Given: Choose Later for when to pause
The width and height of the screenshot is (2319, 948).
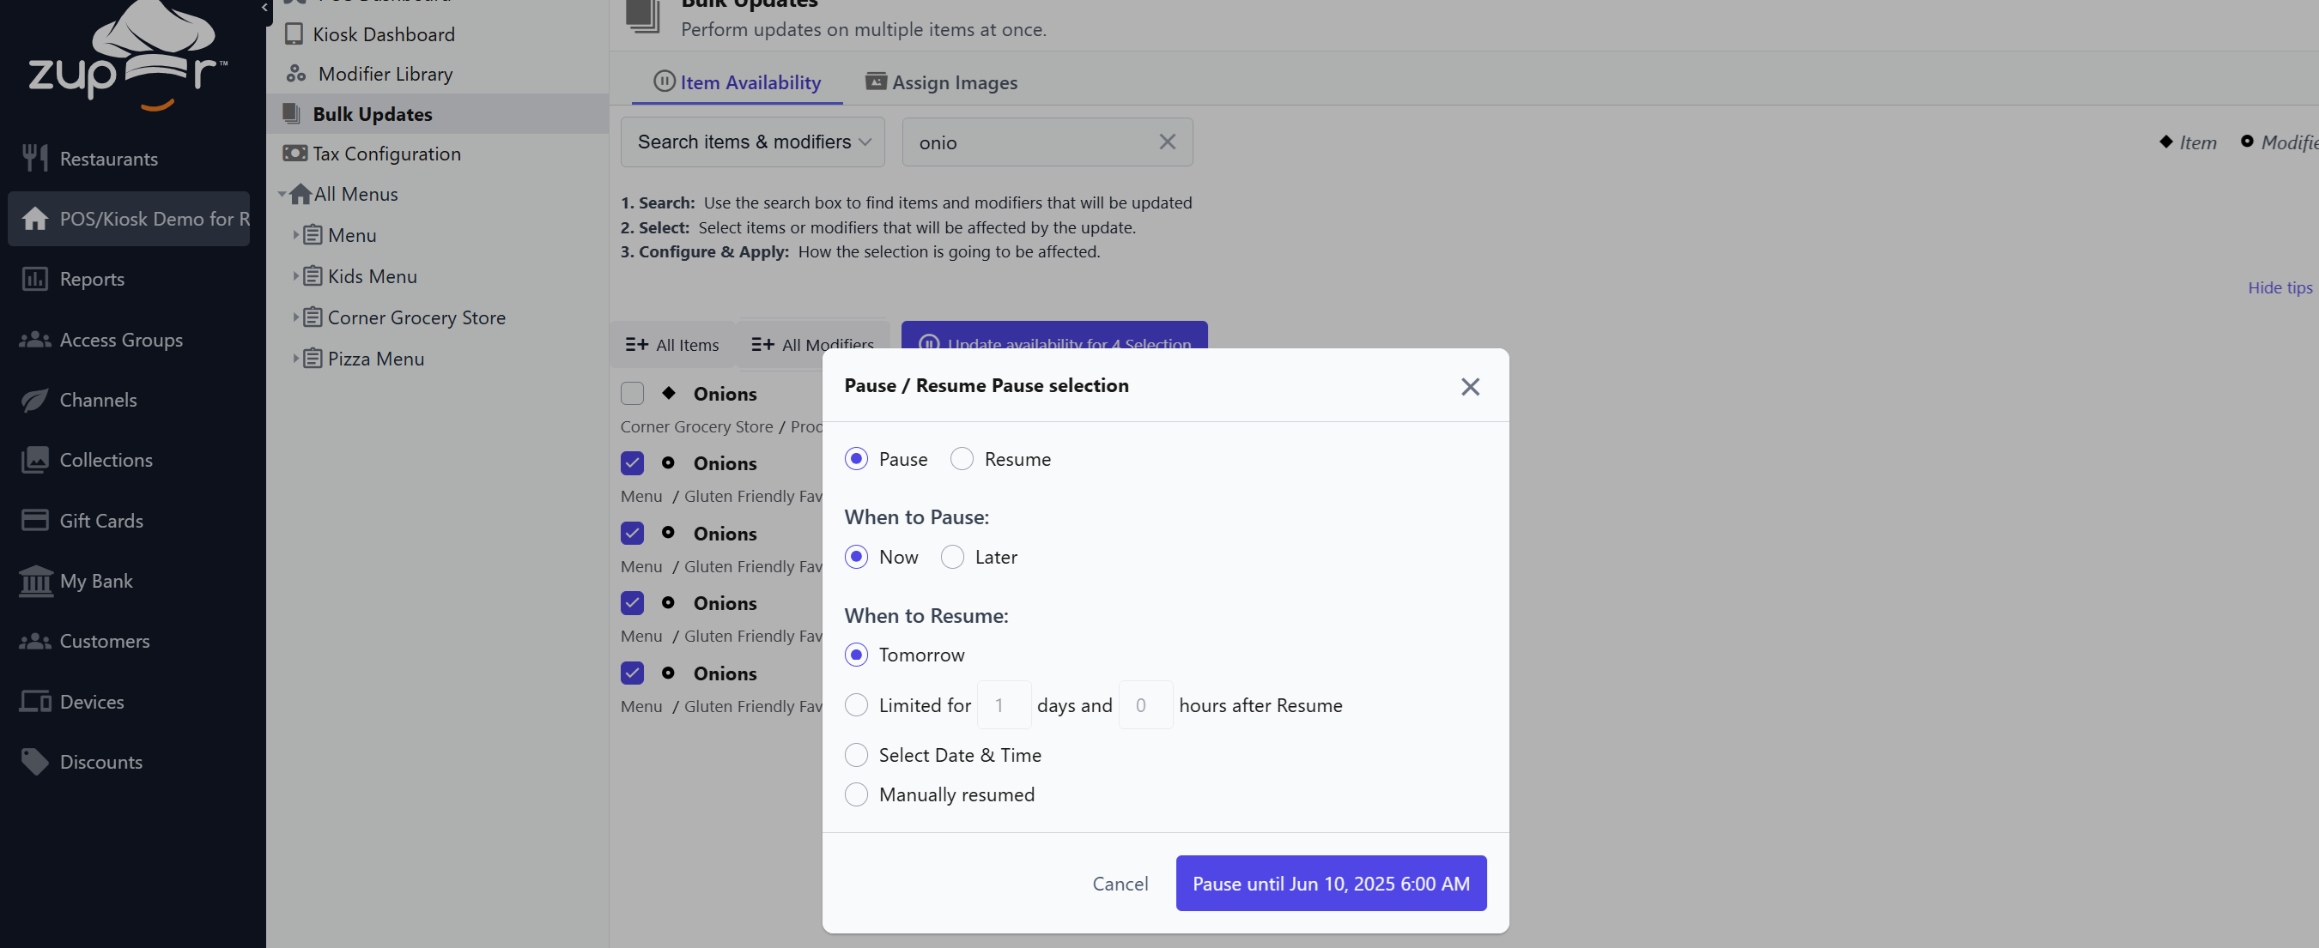Looking at the screenshot, I should pos(951,557).
